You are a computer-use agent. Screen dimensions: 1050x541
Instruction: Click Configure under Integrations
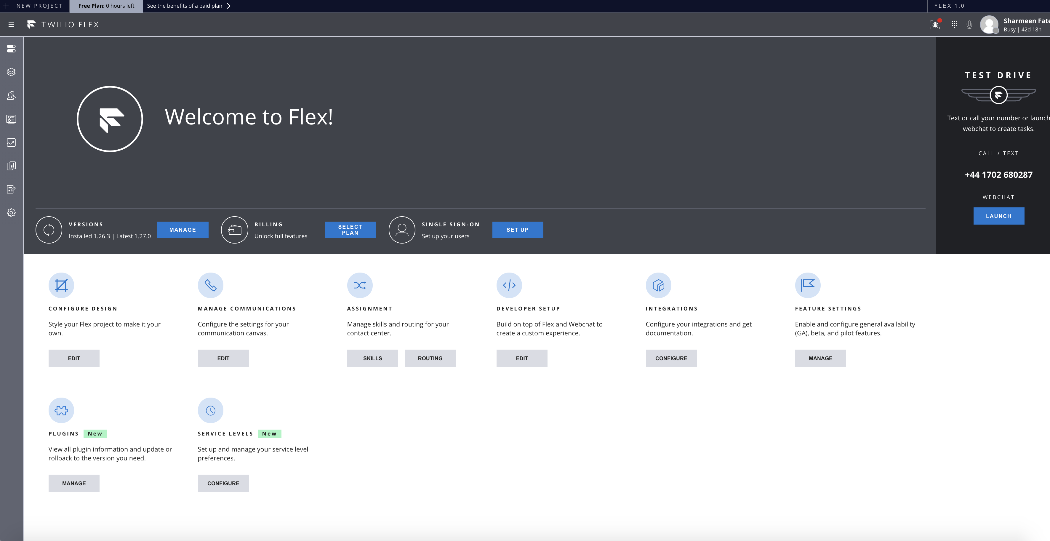[671, 358]
